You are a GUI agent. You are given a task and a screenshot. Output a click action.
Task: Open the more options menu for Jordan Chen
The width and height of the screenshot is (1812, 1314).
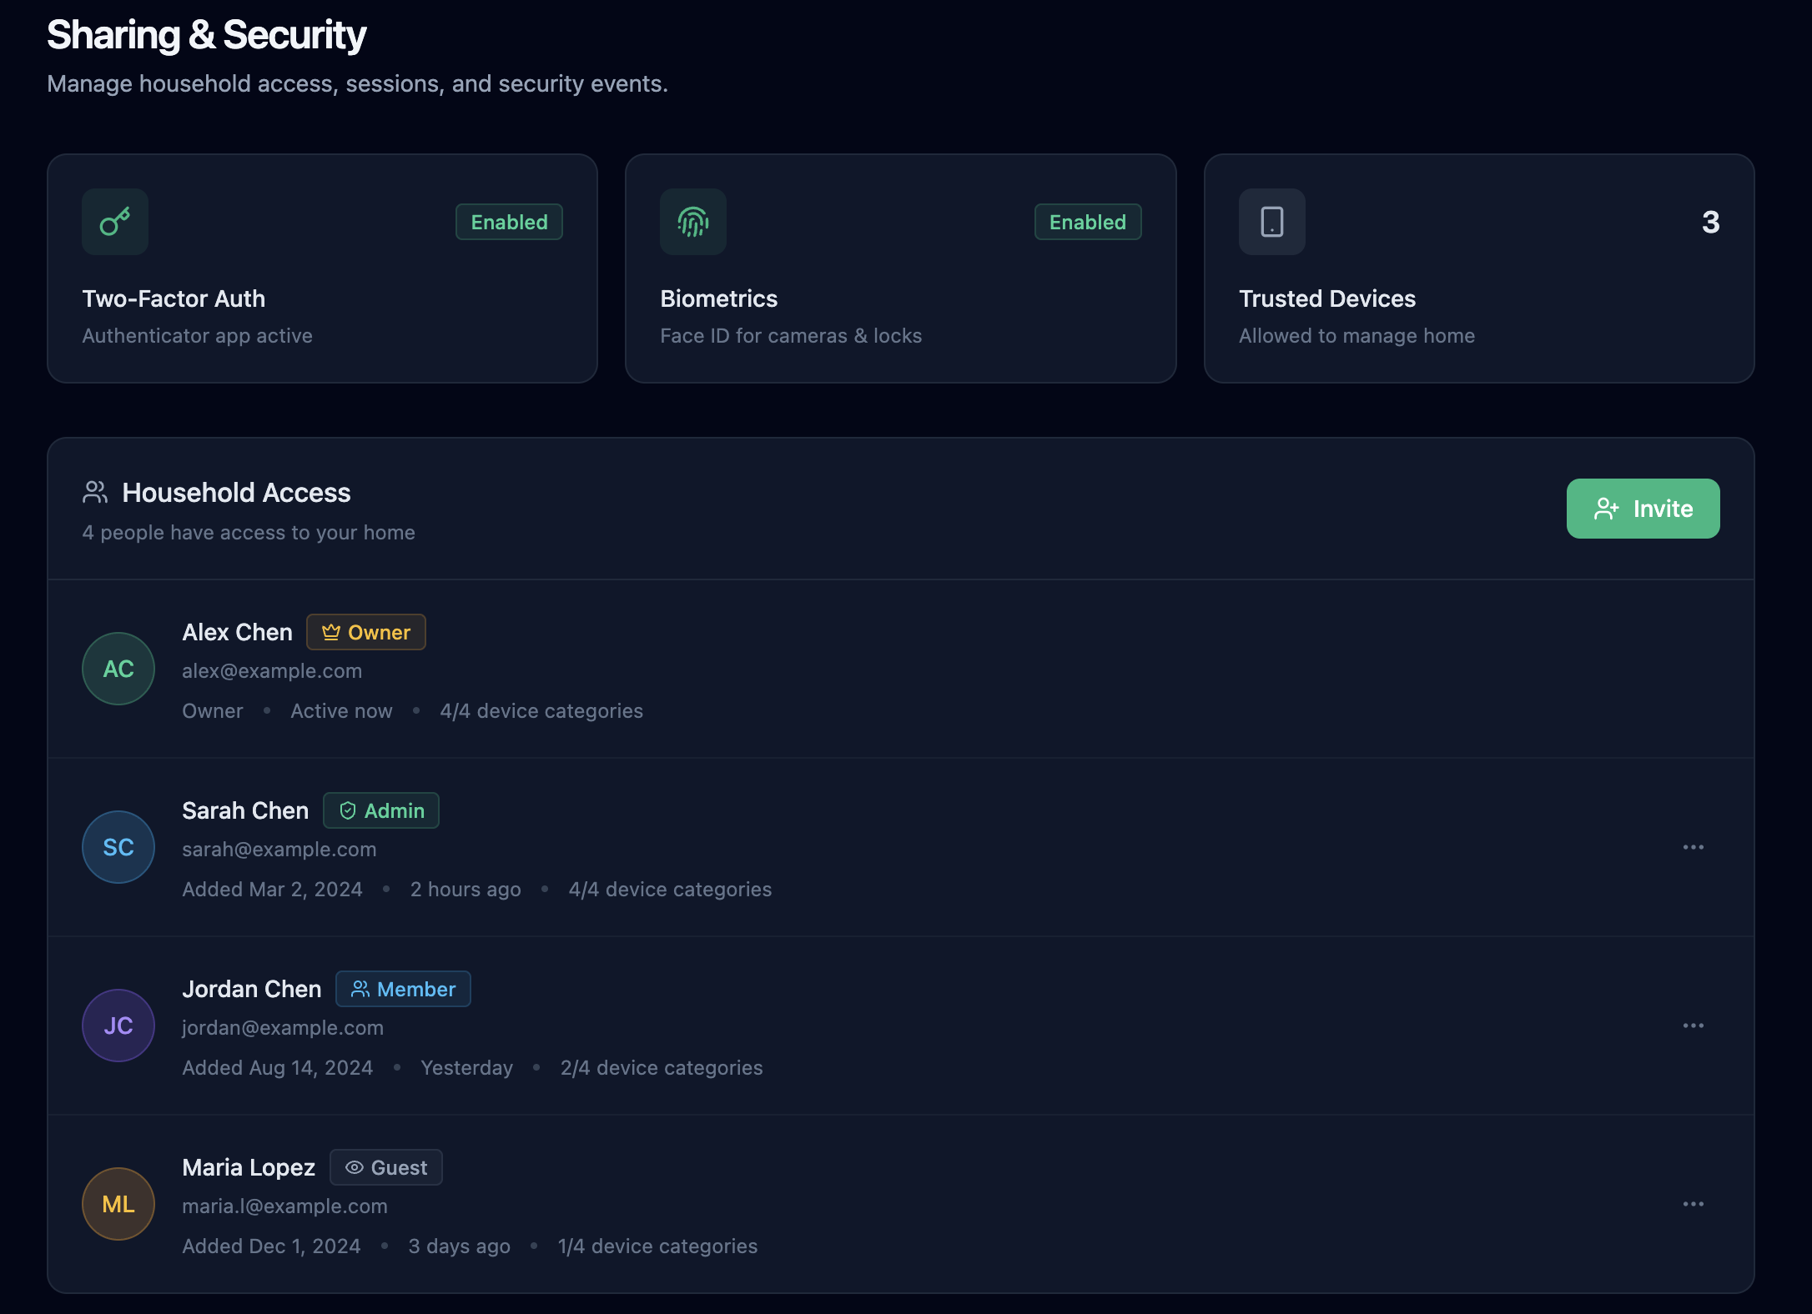pos(1694,1026)
